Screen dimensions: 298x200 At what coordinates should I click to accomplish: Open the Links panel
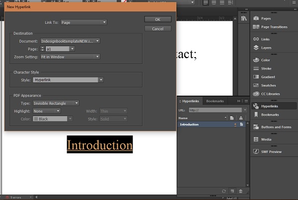tap(266, 39)
